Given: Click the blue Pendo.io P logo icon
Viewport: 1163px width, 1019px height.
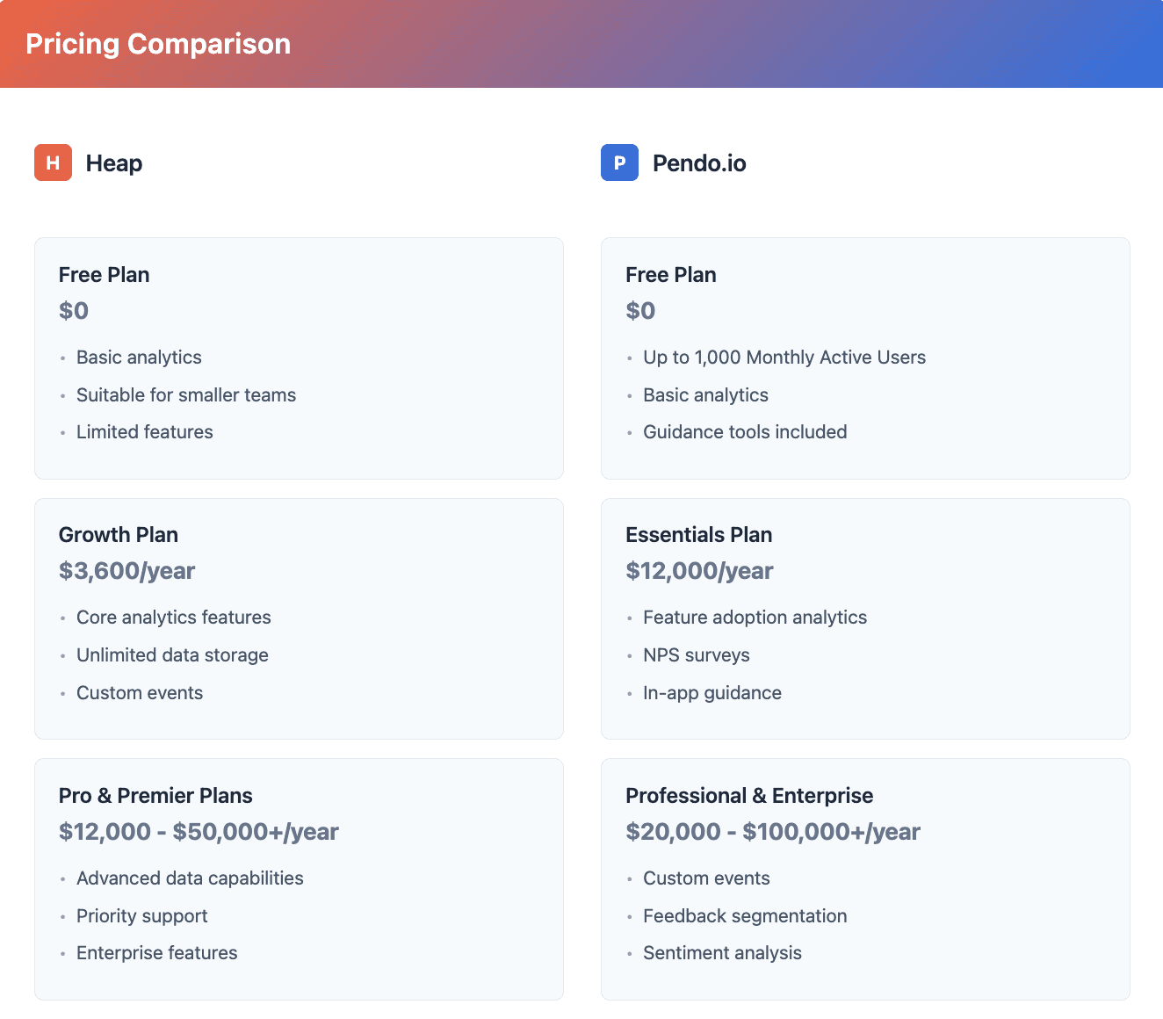Looking at the screenshot, I should tap(619, 163).
